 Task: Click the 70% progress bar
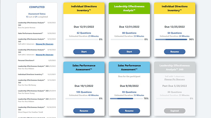point(126,99)
